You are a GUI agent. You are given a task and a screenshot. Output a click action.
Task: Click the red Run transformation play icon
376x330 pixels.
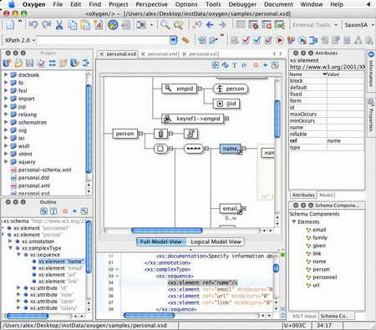point(279,40)
